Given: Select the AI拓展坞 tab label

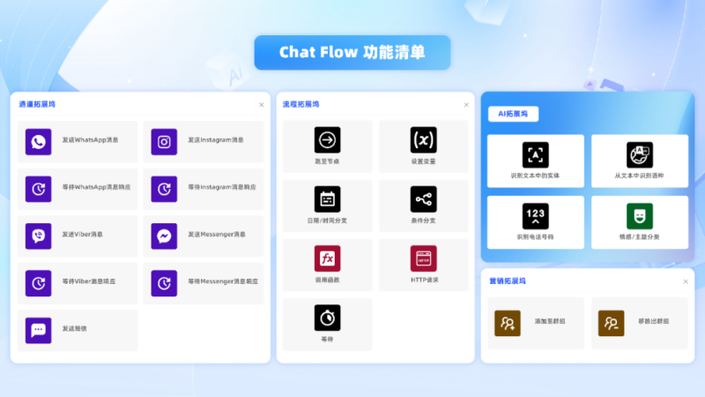Looking at the screenshot, I should (514, 114).
